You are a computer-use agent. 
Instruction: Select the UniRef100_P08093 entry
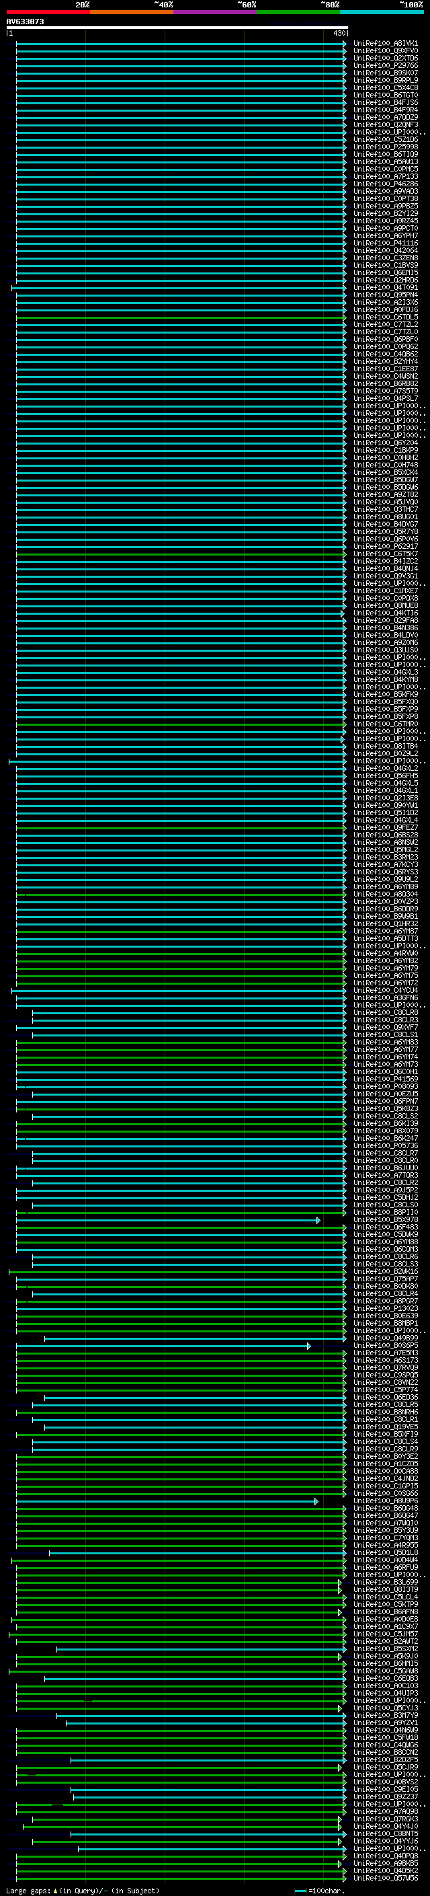(385, 1087)
